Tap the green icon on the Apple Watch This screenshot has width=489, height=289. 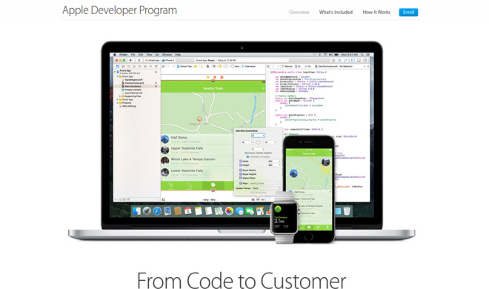(x=278, y=209)
